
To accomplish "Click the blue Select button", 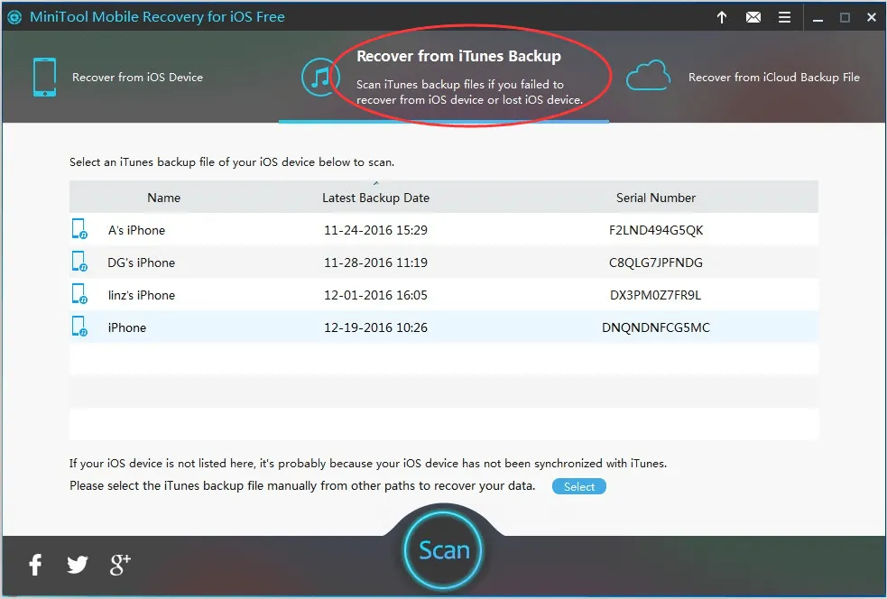I will point(578,486).
